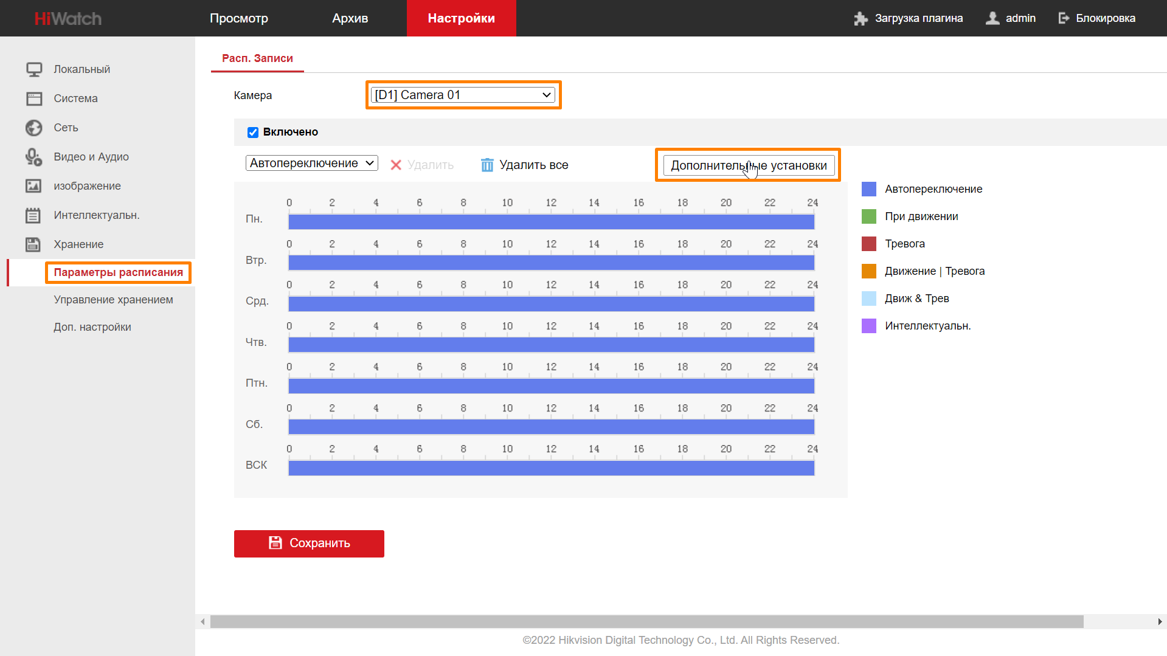The image size is (1167, 656).
Task: Click the green При движении legend swatch
Action: (869, 216)
